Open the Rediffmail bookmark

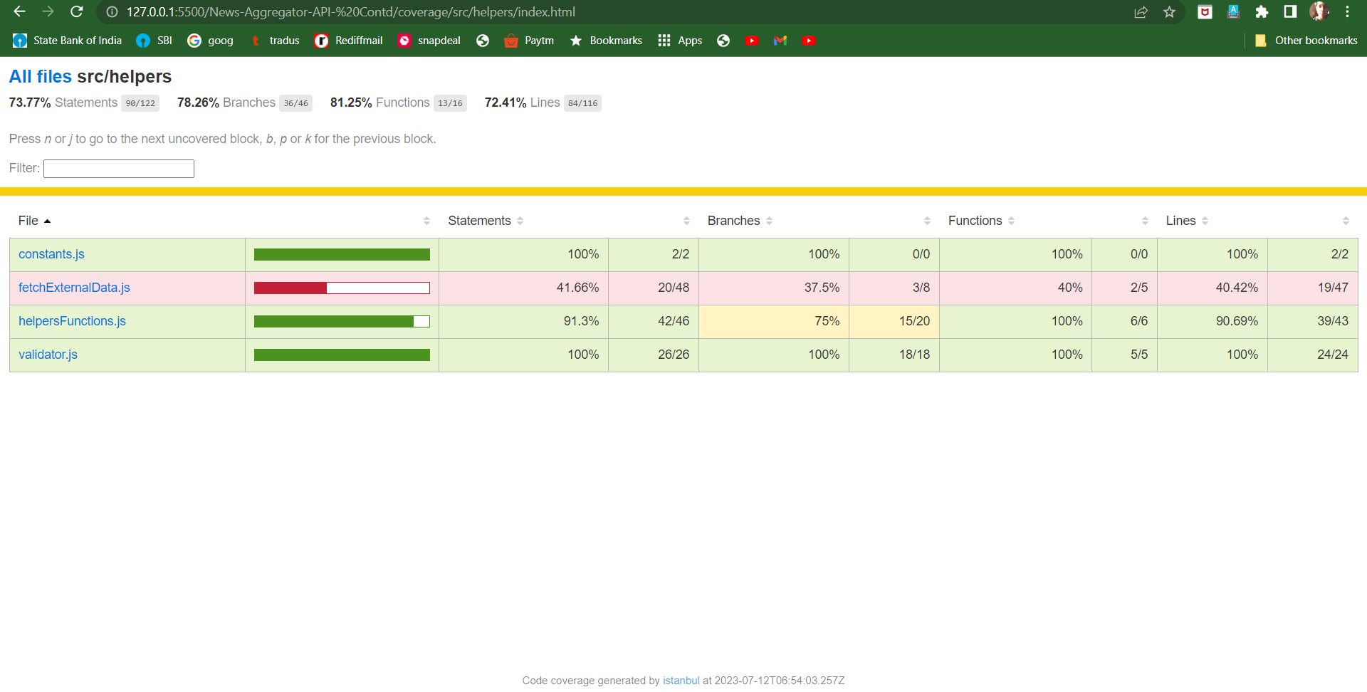point(349,41)
